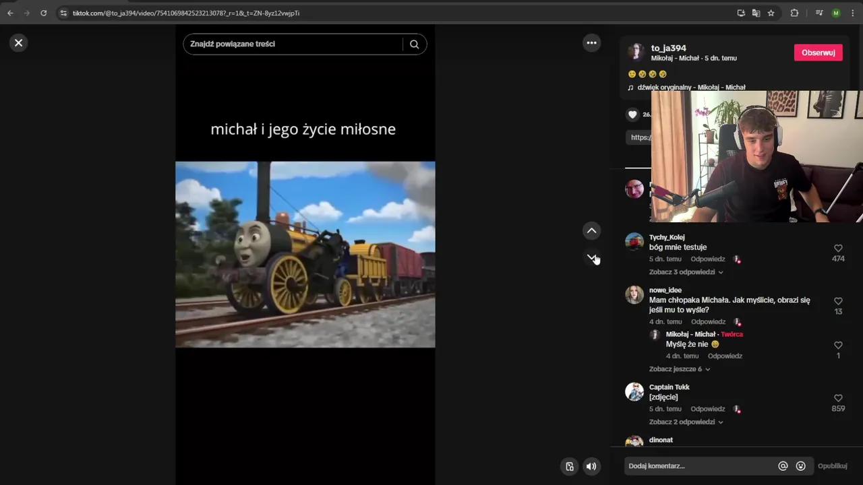Open the Google Translate page icon
863x485 pixels.
click(x=756, y=13)
